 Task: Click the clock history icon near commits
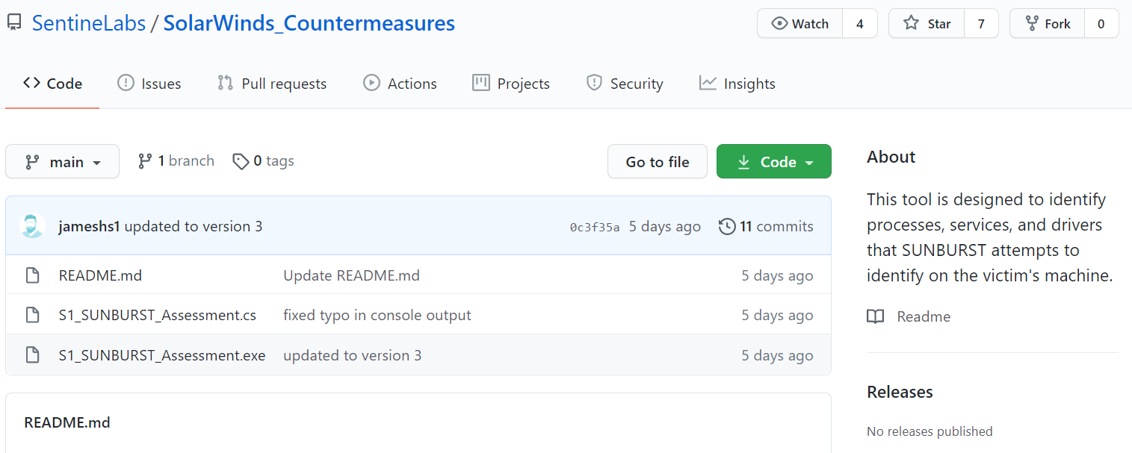(726, 226)
